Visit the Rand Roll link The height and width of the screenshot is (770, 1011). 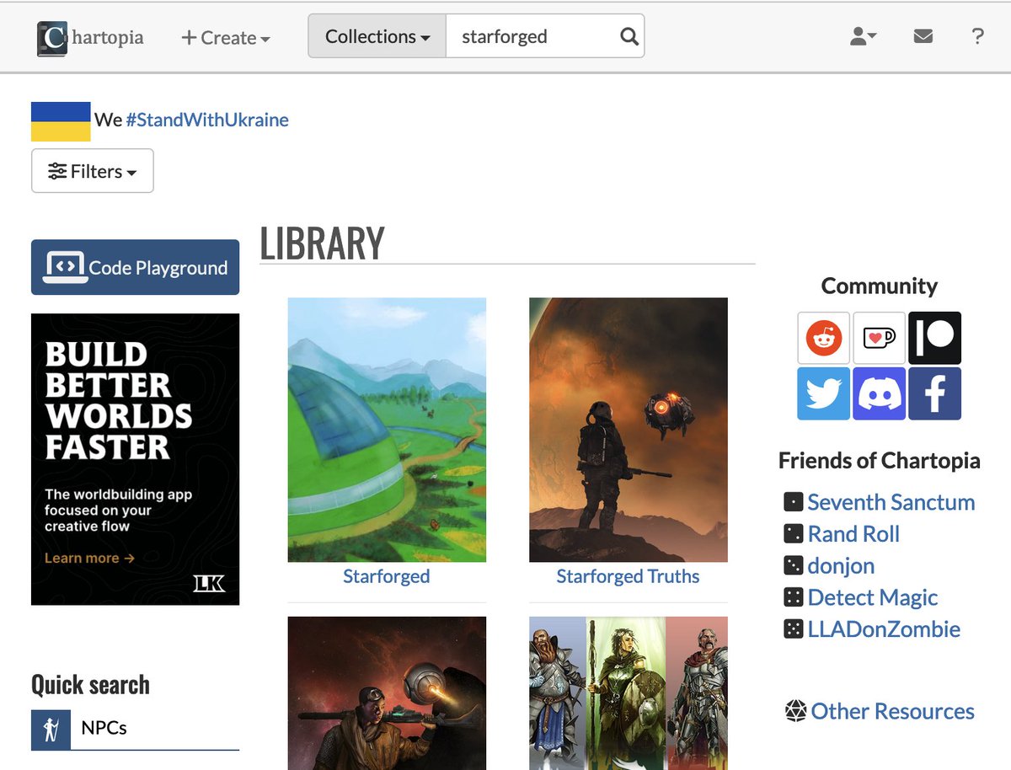pyautogui.click(x=853, y=534)
